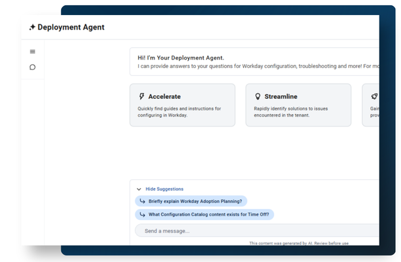Open the hamburger menu icon in the sidebar
The width and height of the screenshot is (401, 262).
coord(32,52)
